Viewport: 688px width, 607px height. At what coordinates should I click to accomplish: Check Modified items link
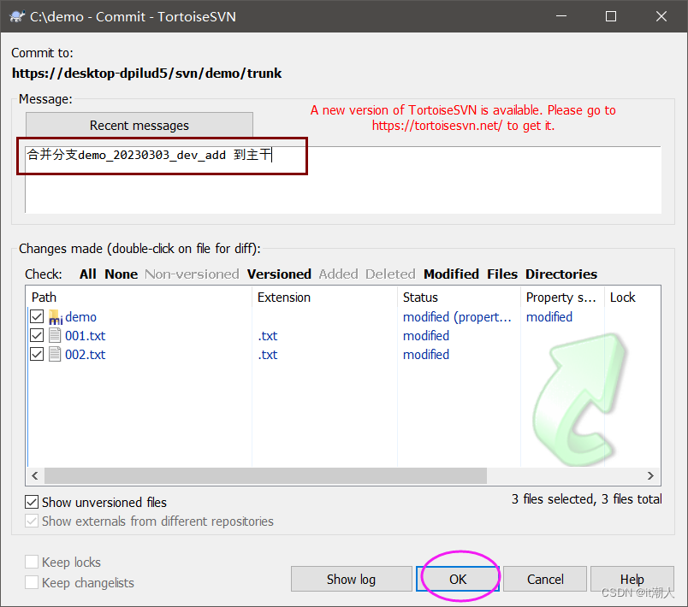(451, 274)
